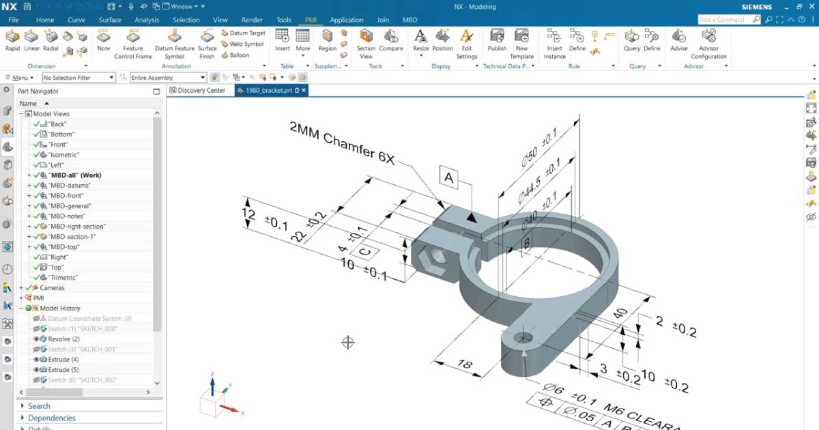
Task: Open Advisor Configuration
Action: pos(709,44)
